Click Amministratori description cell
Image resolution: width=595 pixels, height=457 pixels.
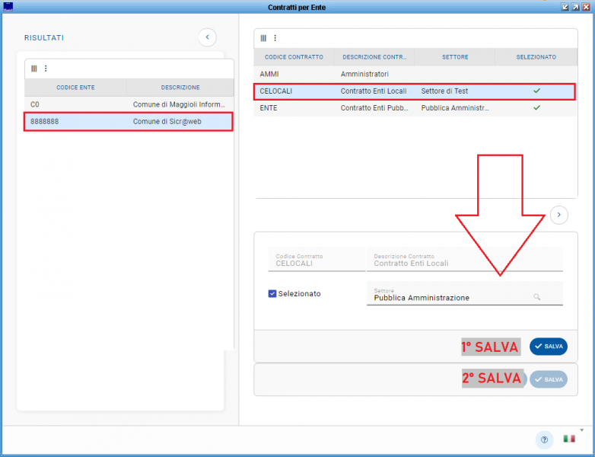point(364,74)
